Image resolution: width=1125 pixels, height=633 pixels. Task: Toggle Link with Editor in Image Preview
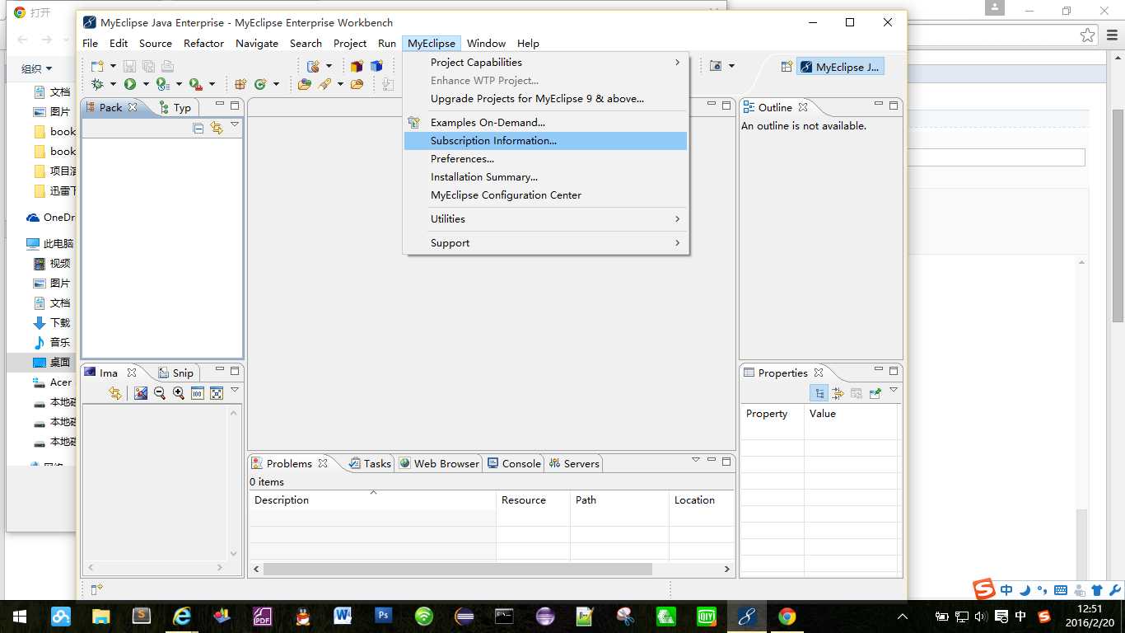(115, 393)
